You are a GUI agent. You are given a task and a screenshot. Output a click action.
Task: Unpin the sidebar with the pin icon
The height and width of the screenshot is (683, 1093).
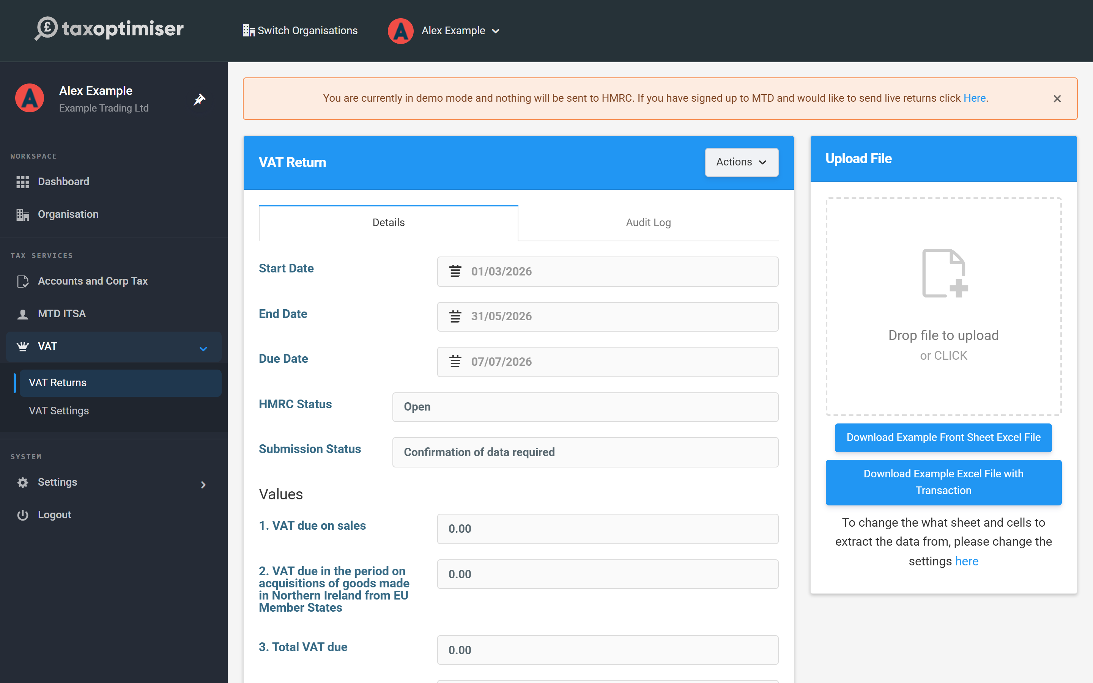tap(199, 99)
